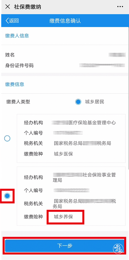Click the blurred 姓名 value field
This screenshot has width=129, height=260.
point(117,55)
